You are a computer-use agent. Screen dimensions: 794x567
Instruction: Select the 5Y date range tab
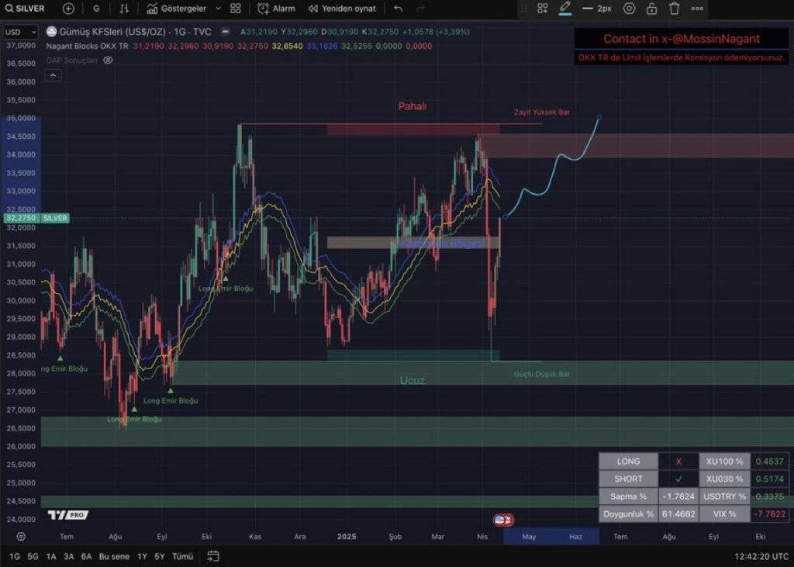[160, 556]
